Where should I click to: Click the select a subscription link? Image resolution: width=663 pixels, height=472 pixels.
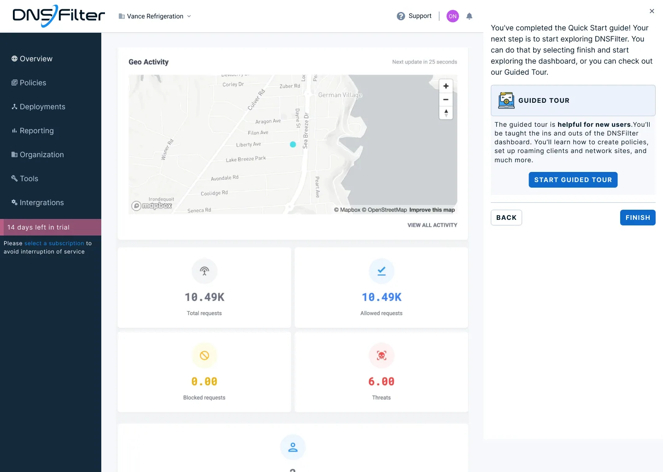[54, 243]
